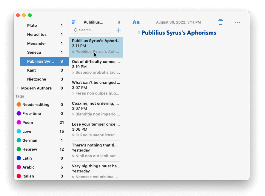Click the Search field in note list
This screenshot has width=265, height=196.
coord(91,30)
